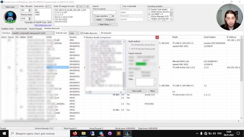Click the audit log vertical scrollbar thumb
Screen dimensions: 244x137
pos(124,80)
